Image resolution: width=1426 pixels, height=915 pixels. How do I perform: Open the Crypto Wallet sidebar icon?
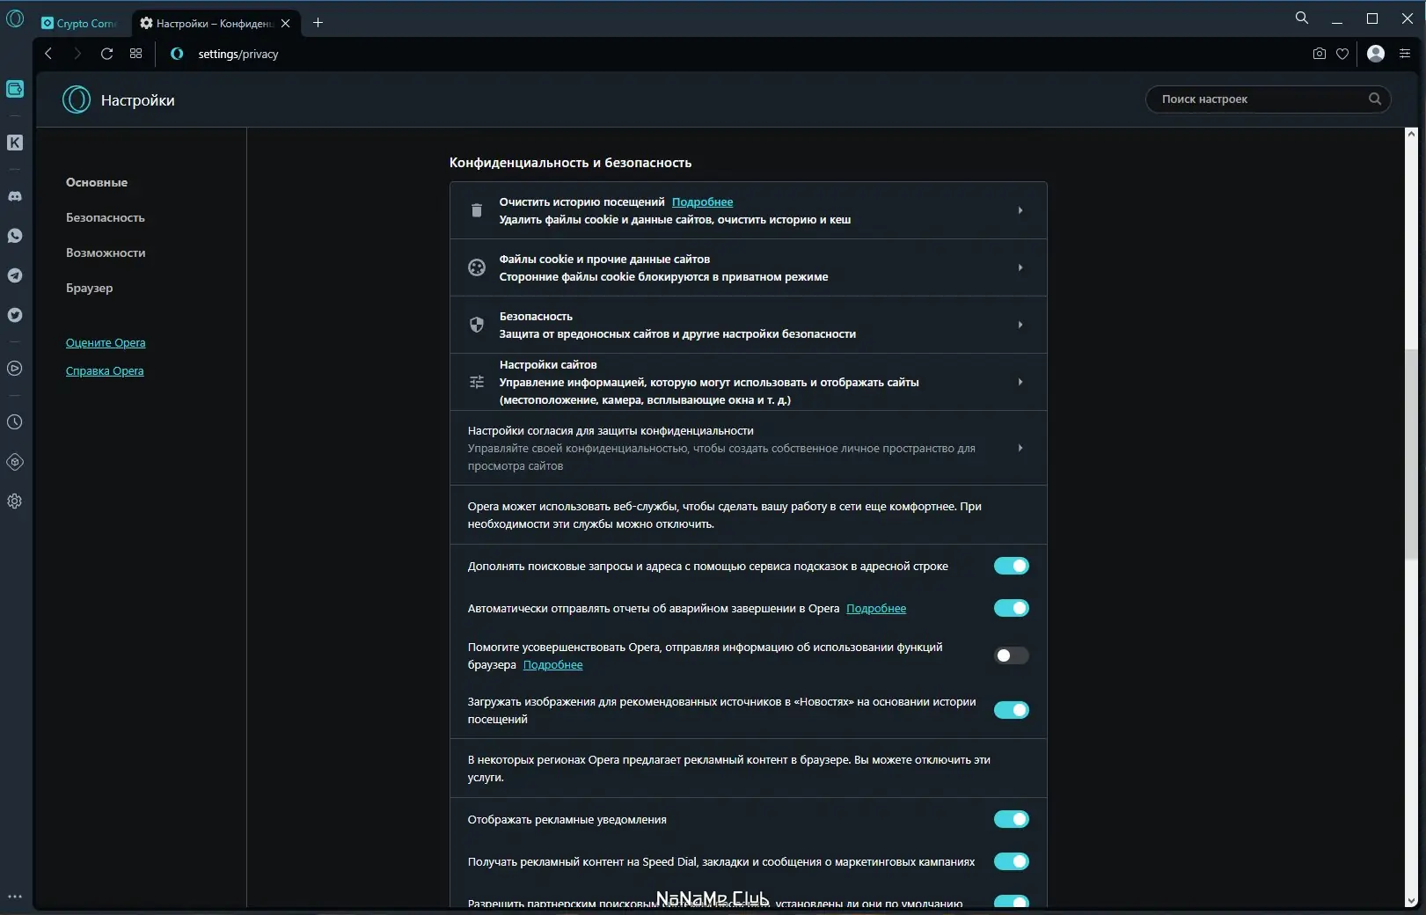pos(15,89)
